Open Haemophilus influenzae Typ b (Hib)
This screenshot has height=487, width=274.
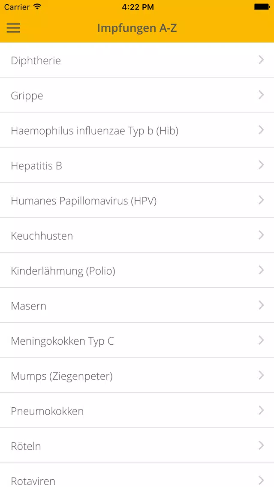(x=94, y=131)
